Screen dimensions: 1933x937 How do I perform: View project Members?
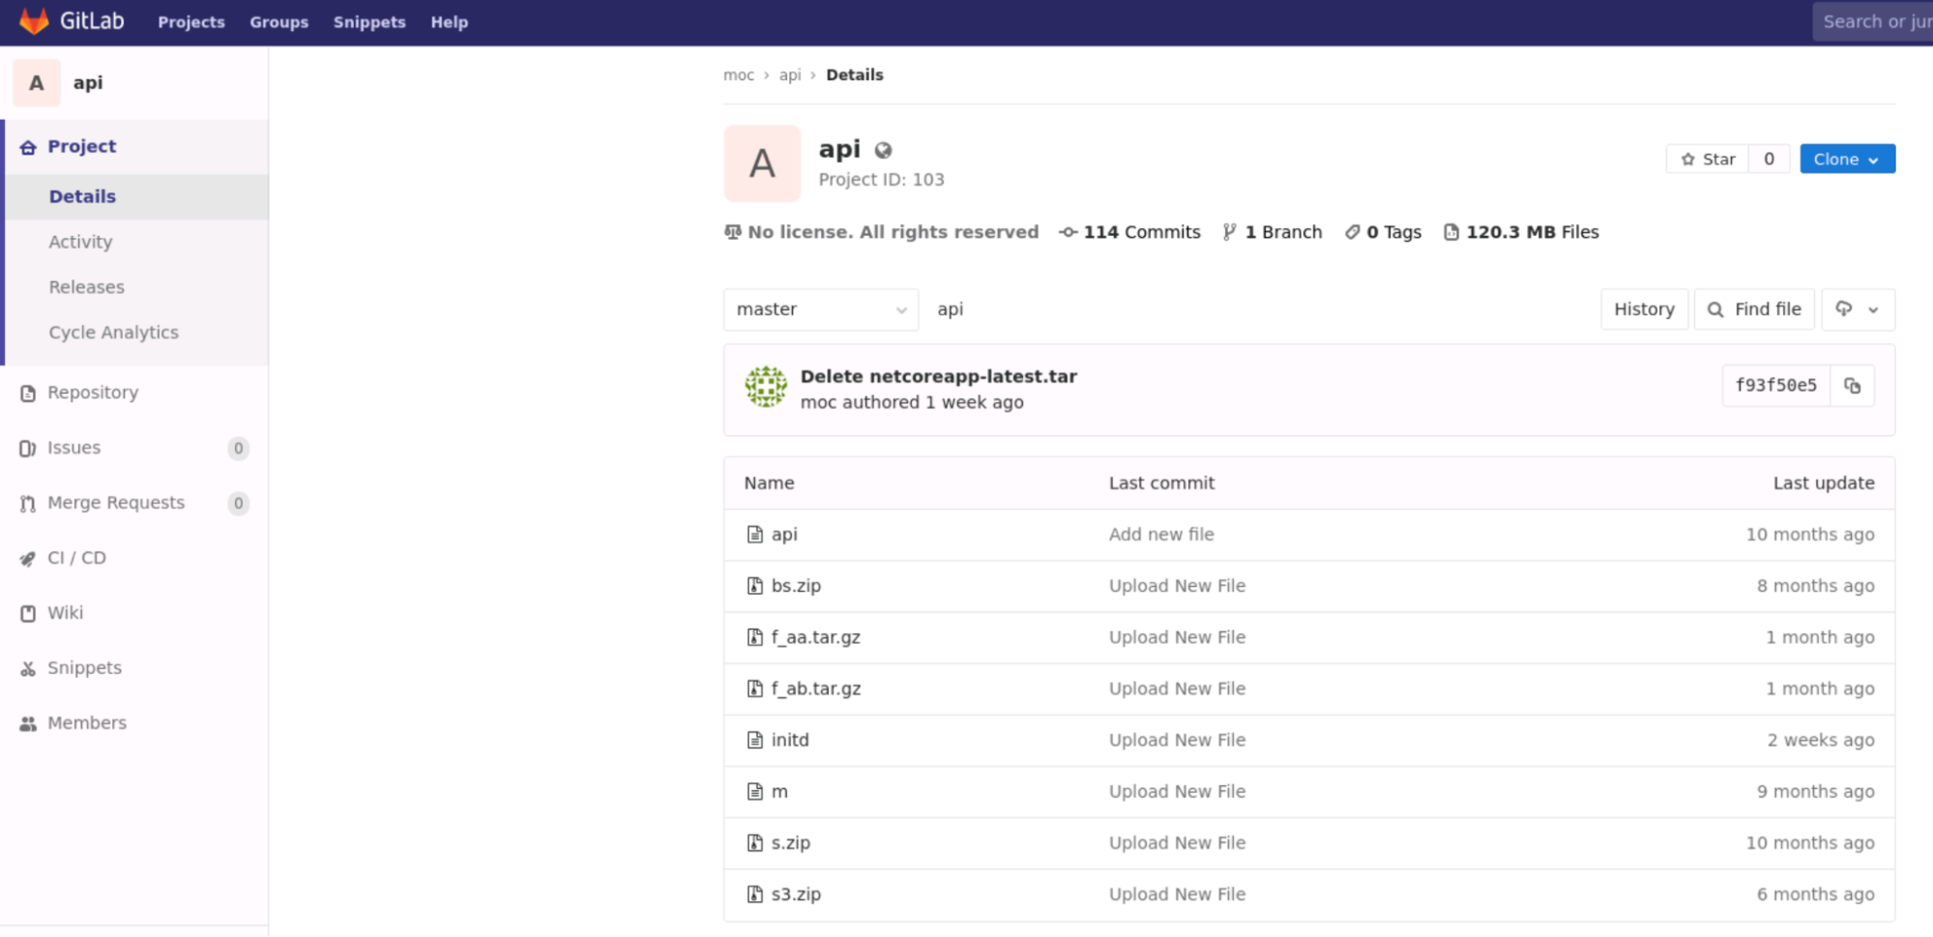pyautogui.click(x=27, y=722)
